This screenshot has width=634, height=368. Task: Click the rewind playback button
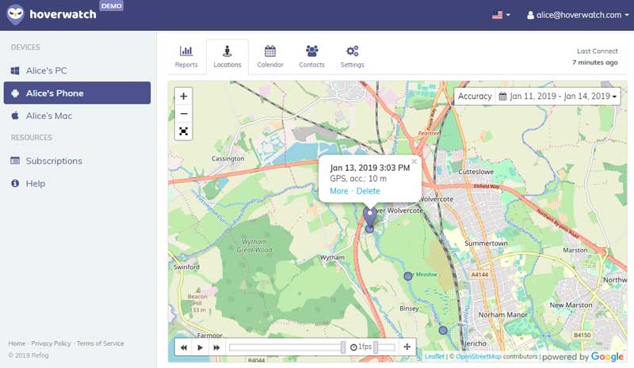[x=184, y=347]
